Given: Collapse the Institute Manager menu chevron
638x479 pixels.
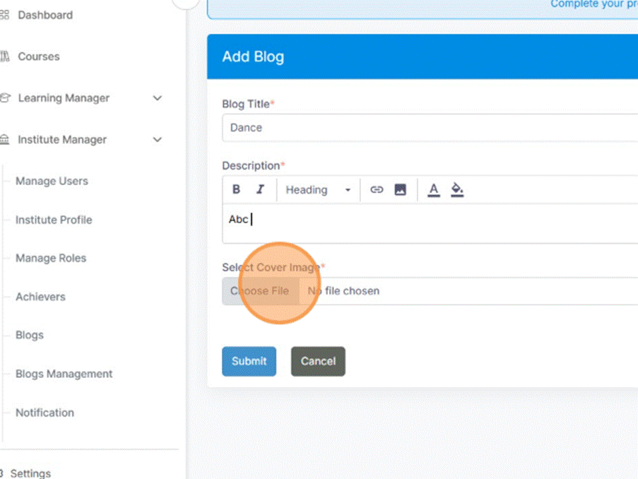Looking at the screenshot, I should pyautogui.click(x=158, y=140).
